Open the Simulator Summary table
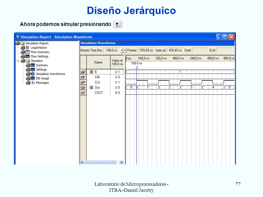 pyautogui.click(x=42, y=65)
